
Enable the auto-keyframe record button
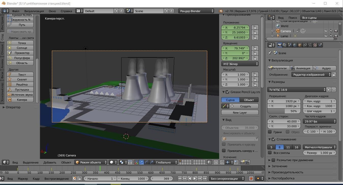pos(251,178)
